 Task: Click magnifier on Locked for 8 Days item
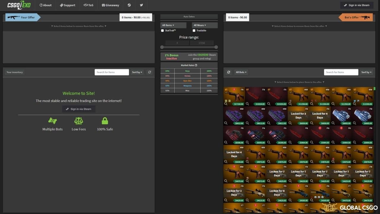tap(269, 201)
